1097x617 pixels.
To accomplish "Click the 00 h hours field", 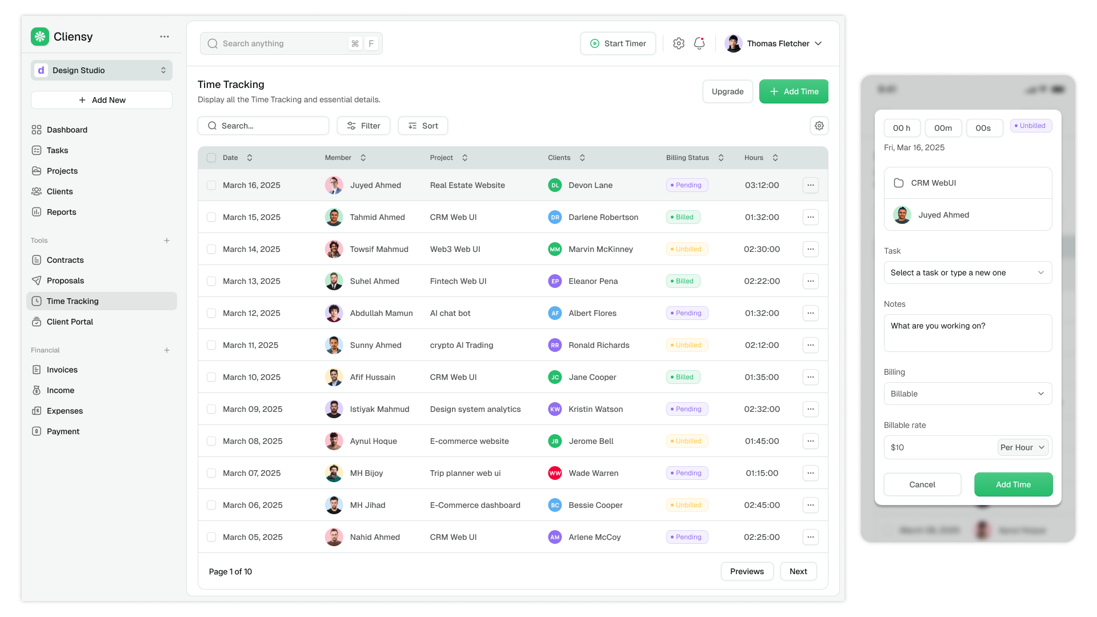I will point(902,128).
